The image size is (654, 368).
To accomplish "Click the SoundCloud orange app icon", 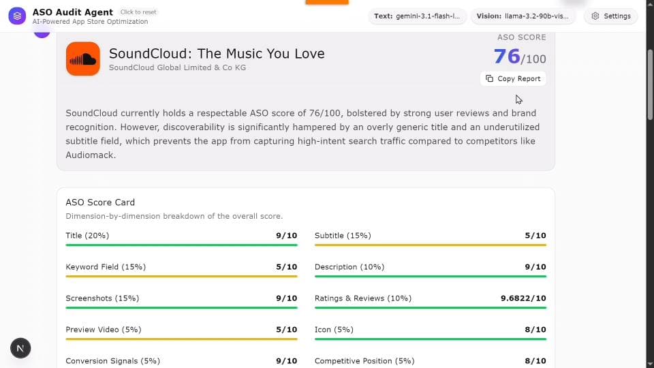I will pyautogui.click(x=82, y=59).
